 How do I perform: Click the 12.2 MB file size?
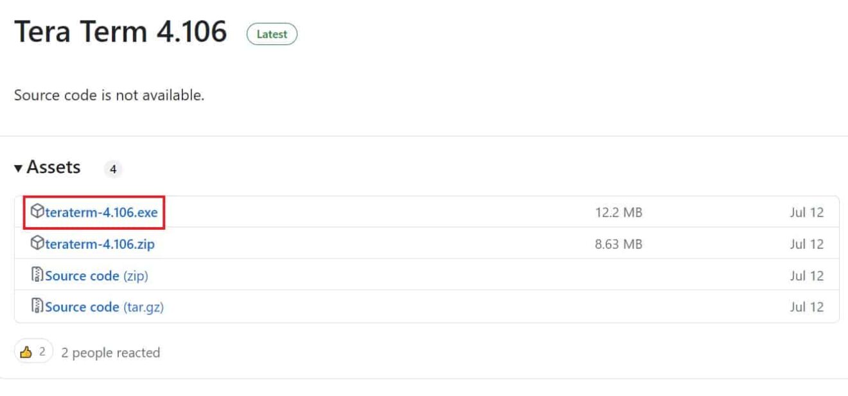[619, 212]
